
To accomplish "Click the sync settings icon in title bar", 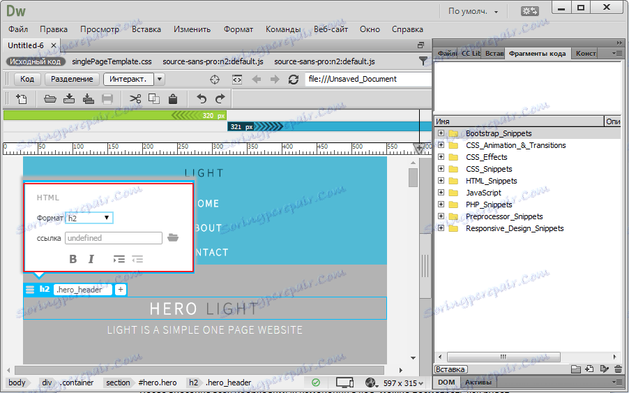I will (529, 11).
